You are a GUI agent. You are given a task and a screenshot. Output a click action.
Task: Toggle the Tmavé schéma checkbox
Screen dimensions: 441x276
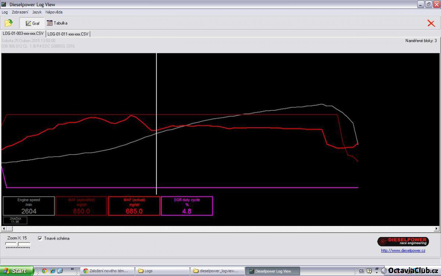40,238
